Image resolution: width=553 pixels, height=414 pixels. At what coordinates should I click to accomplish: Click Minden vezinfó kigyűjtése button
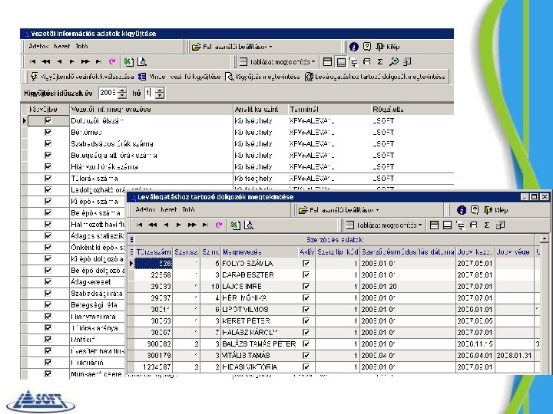coord(180,77)
